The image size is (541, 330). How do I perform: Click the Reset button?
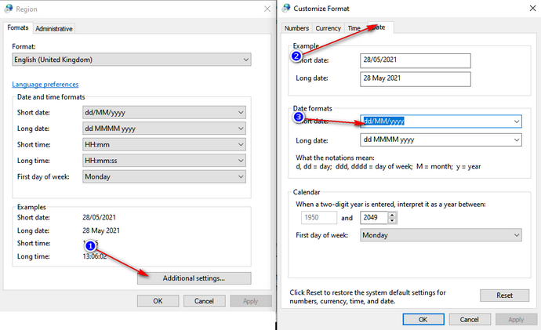pyautogui.click(x=504, y=296)
